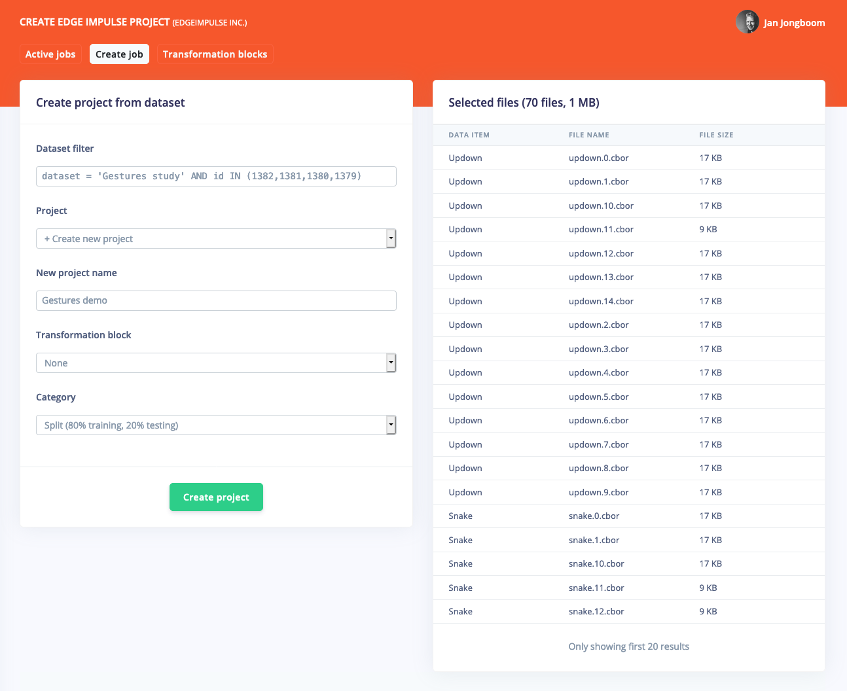This screenshot has height=691, width=847.
Task: Switch to the Create job tab
Action: [119, 54]
